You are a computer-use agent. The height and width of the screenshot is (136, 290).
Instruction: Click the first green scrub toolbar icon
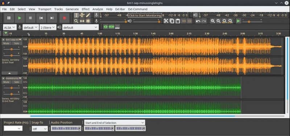[x=105, y=27]
